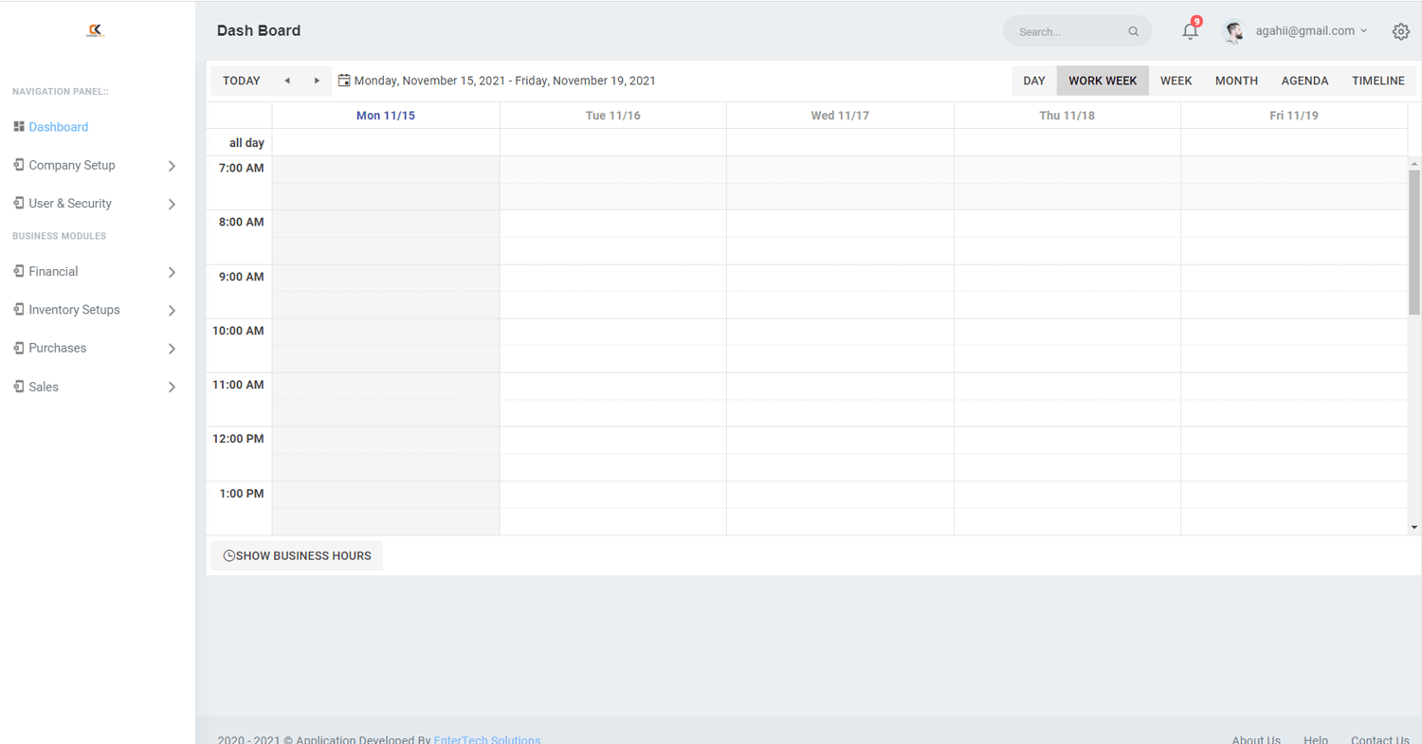Click the company logo in sidebar

[x=95, y=31]
